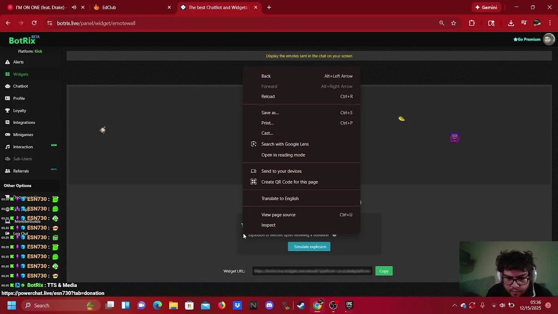Viewport: 558px width, 314px height.
Task: Go back using browser arrow
Action: (x=8, y=23)
